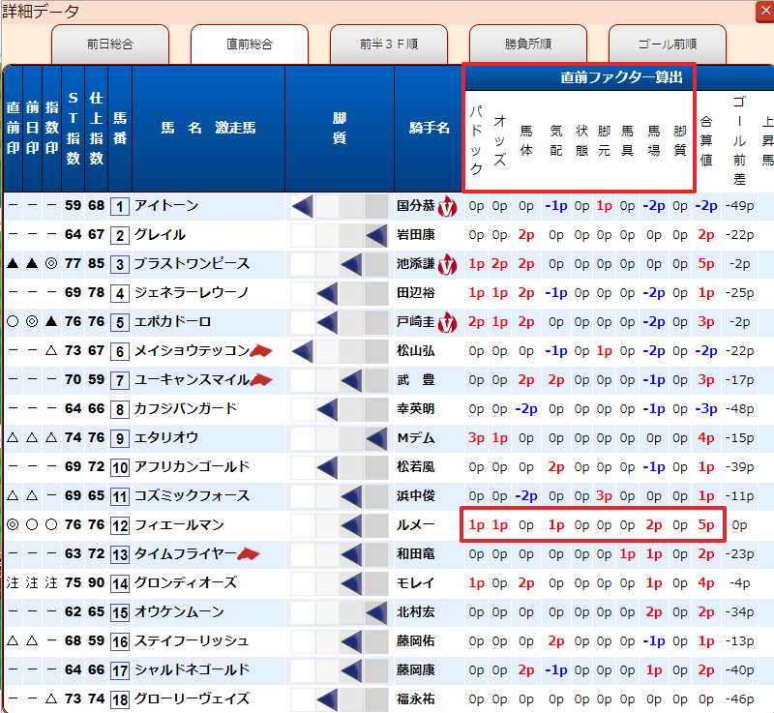The width and height of the screenshot is (774, 713).
Task: Click the 90 finish index for グロンディオーズ
Action: pyautogui.click(x=96, y=582)
